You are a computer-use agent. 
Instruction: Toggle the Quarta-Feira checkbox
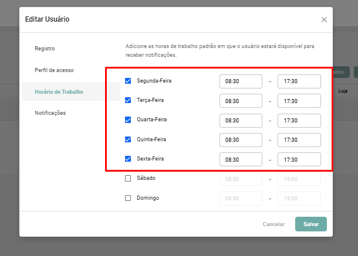click(128, 120)
